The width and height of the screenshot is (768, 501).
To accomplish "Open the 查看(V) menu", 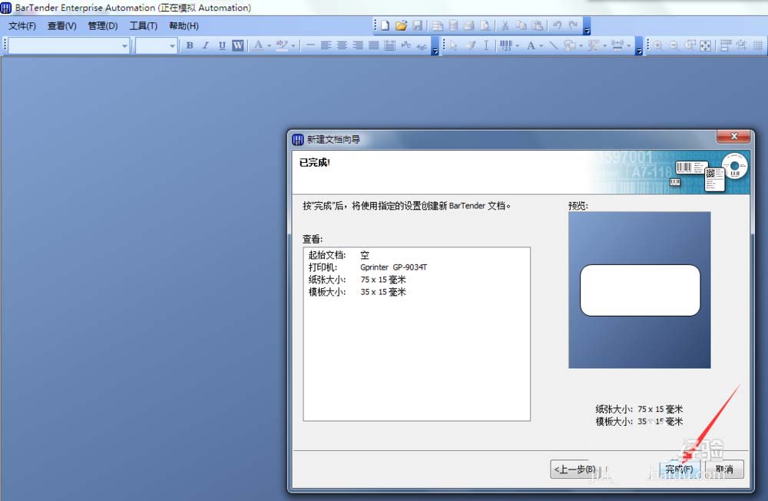I will point(61,26).
